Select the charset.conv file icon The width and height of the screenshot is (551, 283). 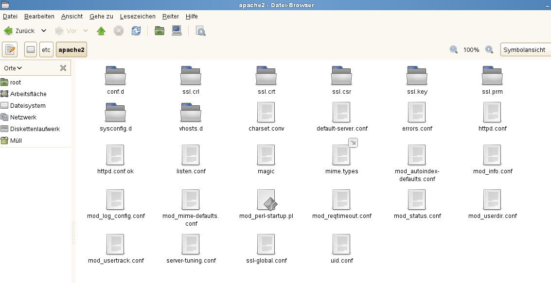point(266,112)
